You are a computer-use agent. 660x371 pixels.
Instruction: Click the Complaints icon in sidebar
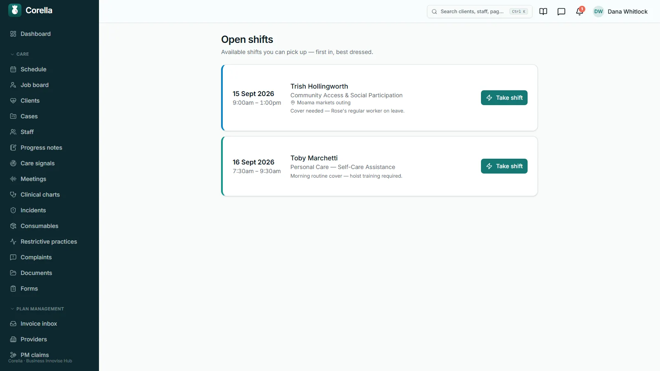click(x=13, y=257)
